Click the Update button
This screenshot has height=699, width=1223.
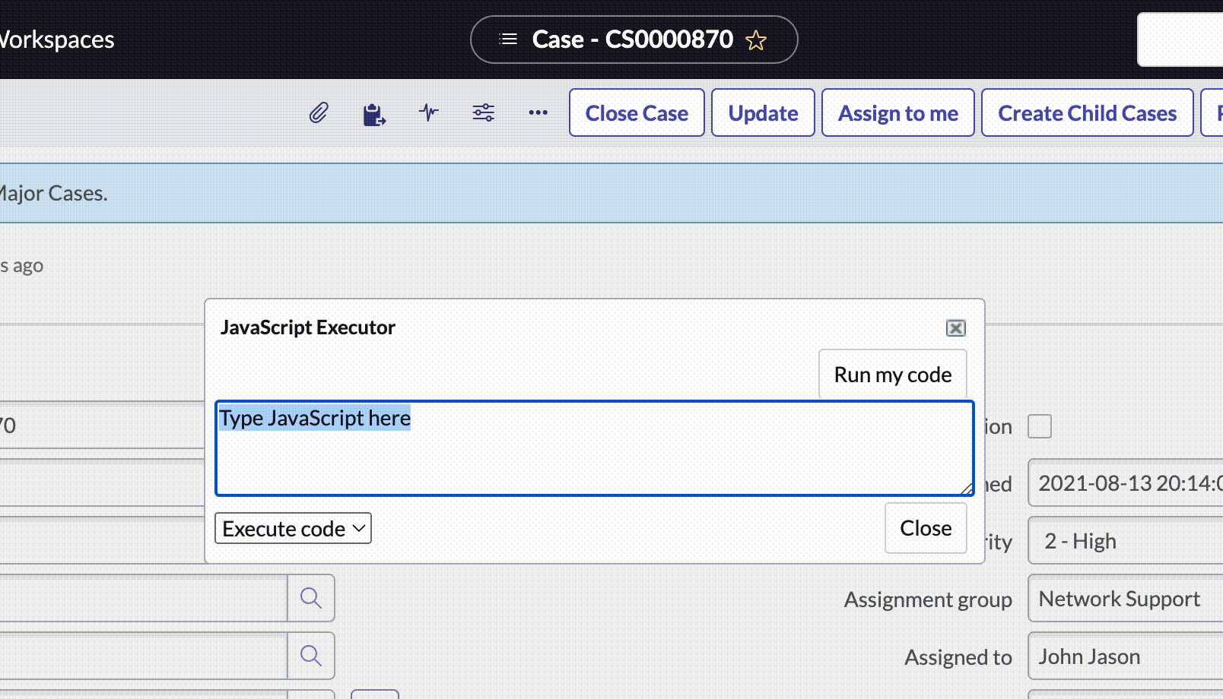pos(763,113)
